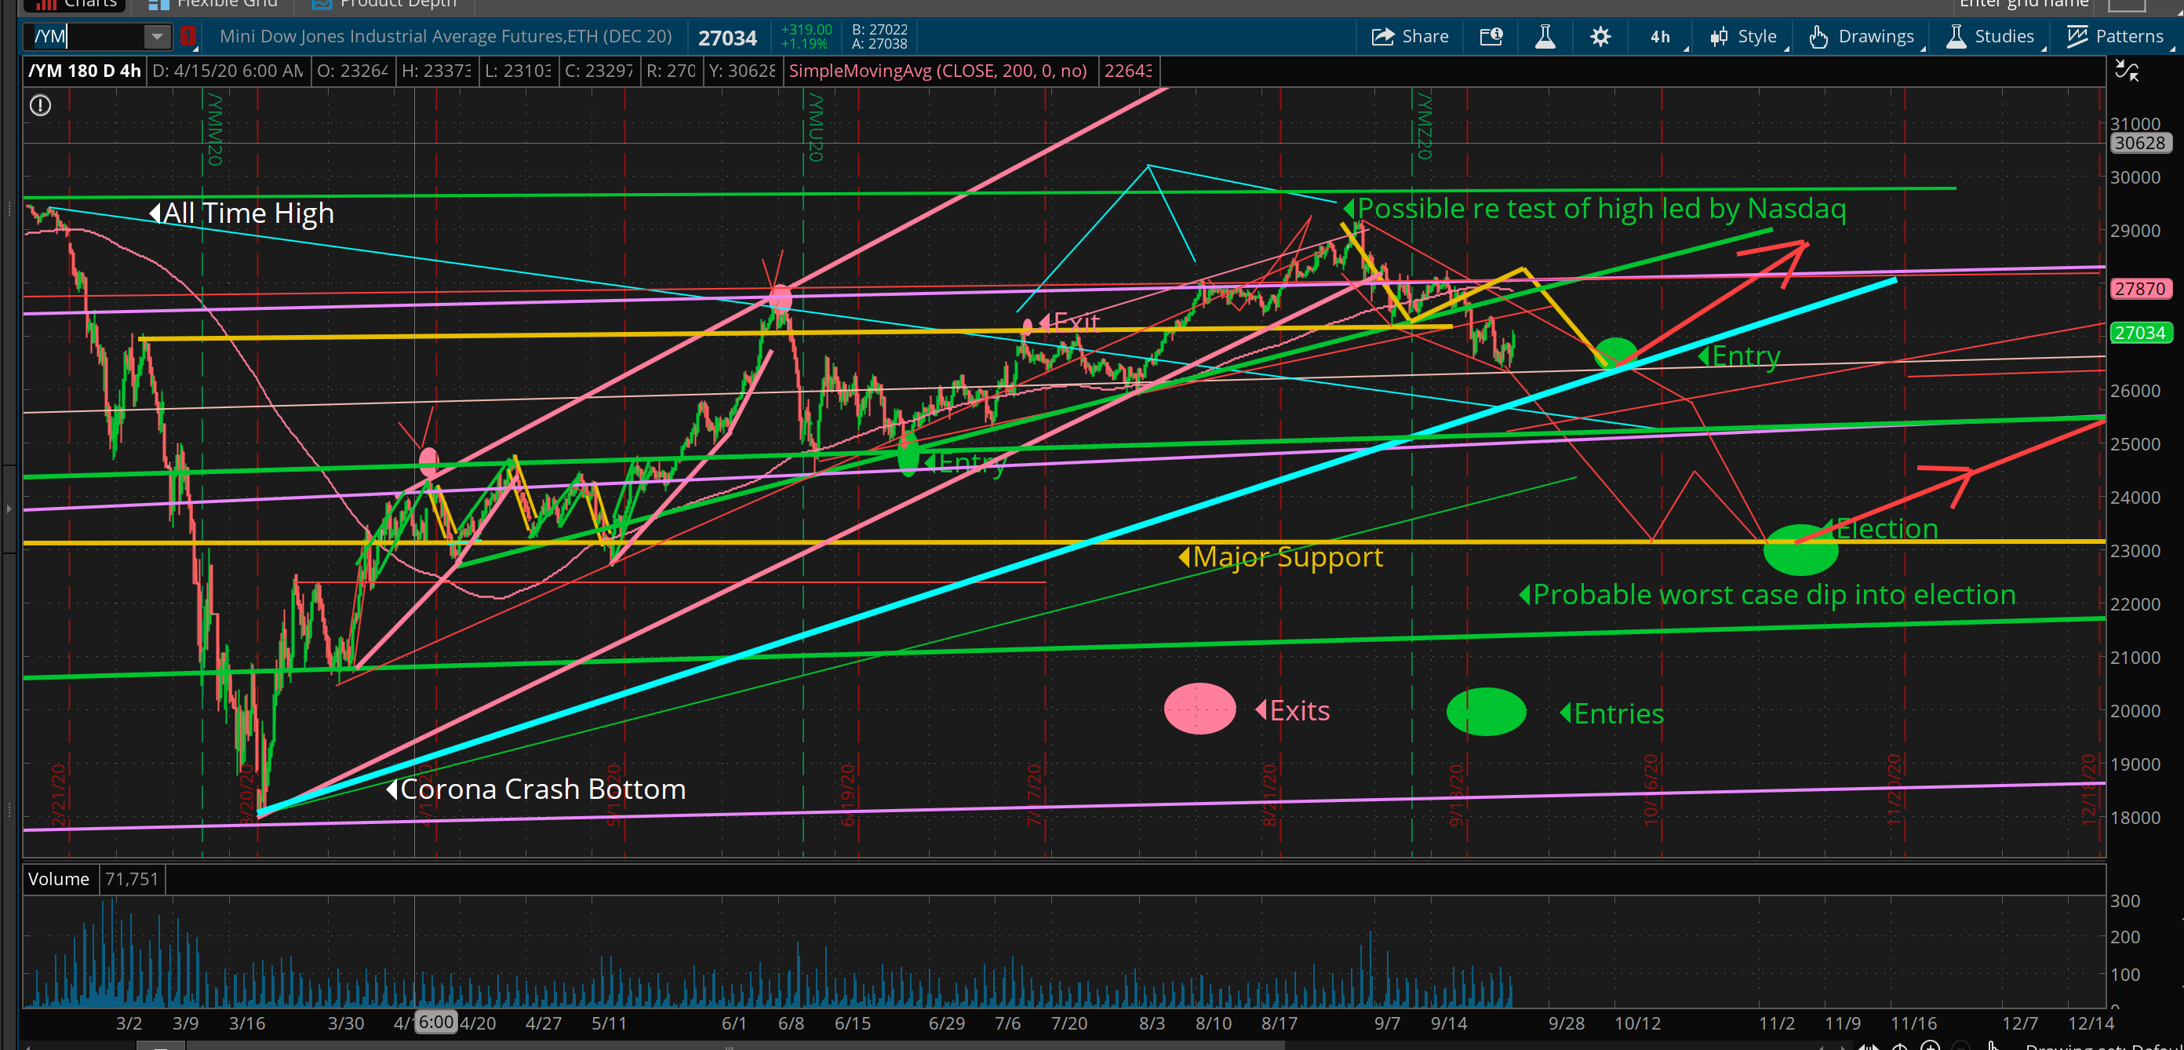Open chart settings gear icon
This screenshot has height=1050, width=2184.
click(x=1600, y=36)
